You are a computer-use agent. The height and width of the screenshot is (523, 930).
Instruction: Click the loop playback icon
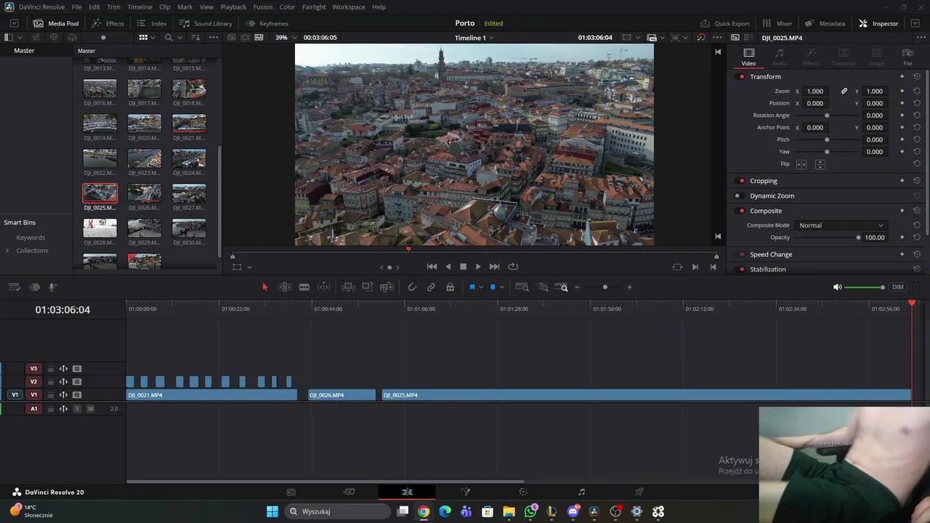(x=513, y=267)
